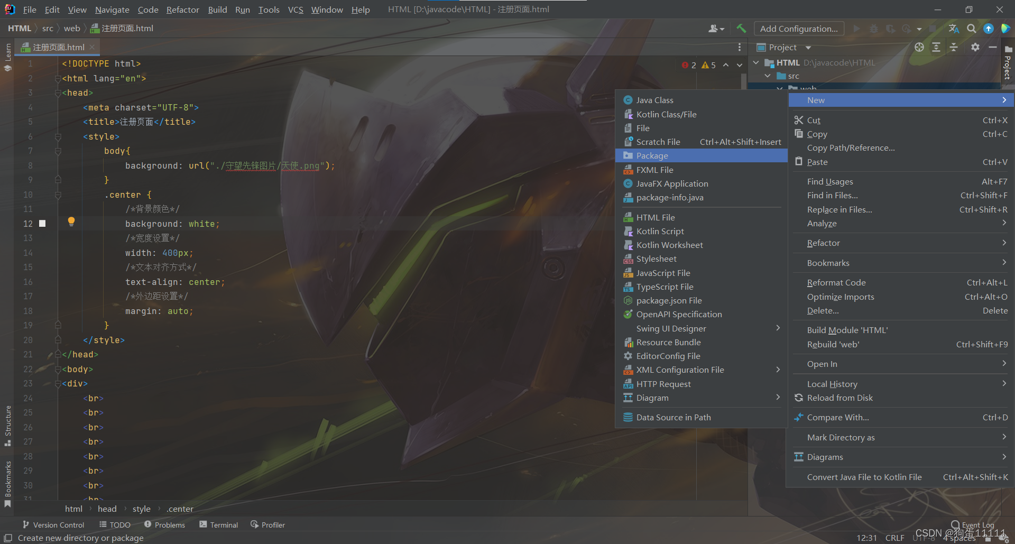Toggle the Project tool window on right strip

pyautogui.click(x=1008, y=62)
